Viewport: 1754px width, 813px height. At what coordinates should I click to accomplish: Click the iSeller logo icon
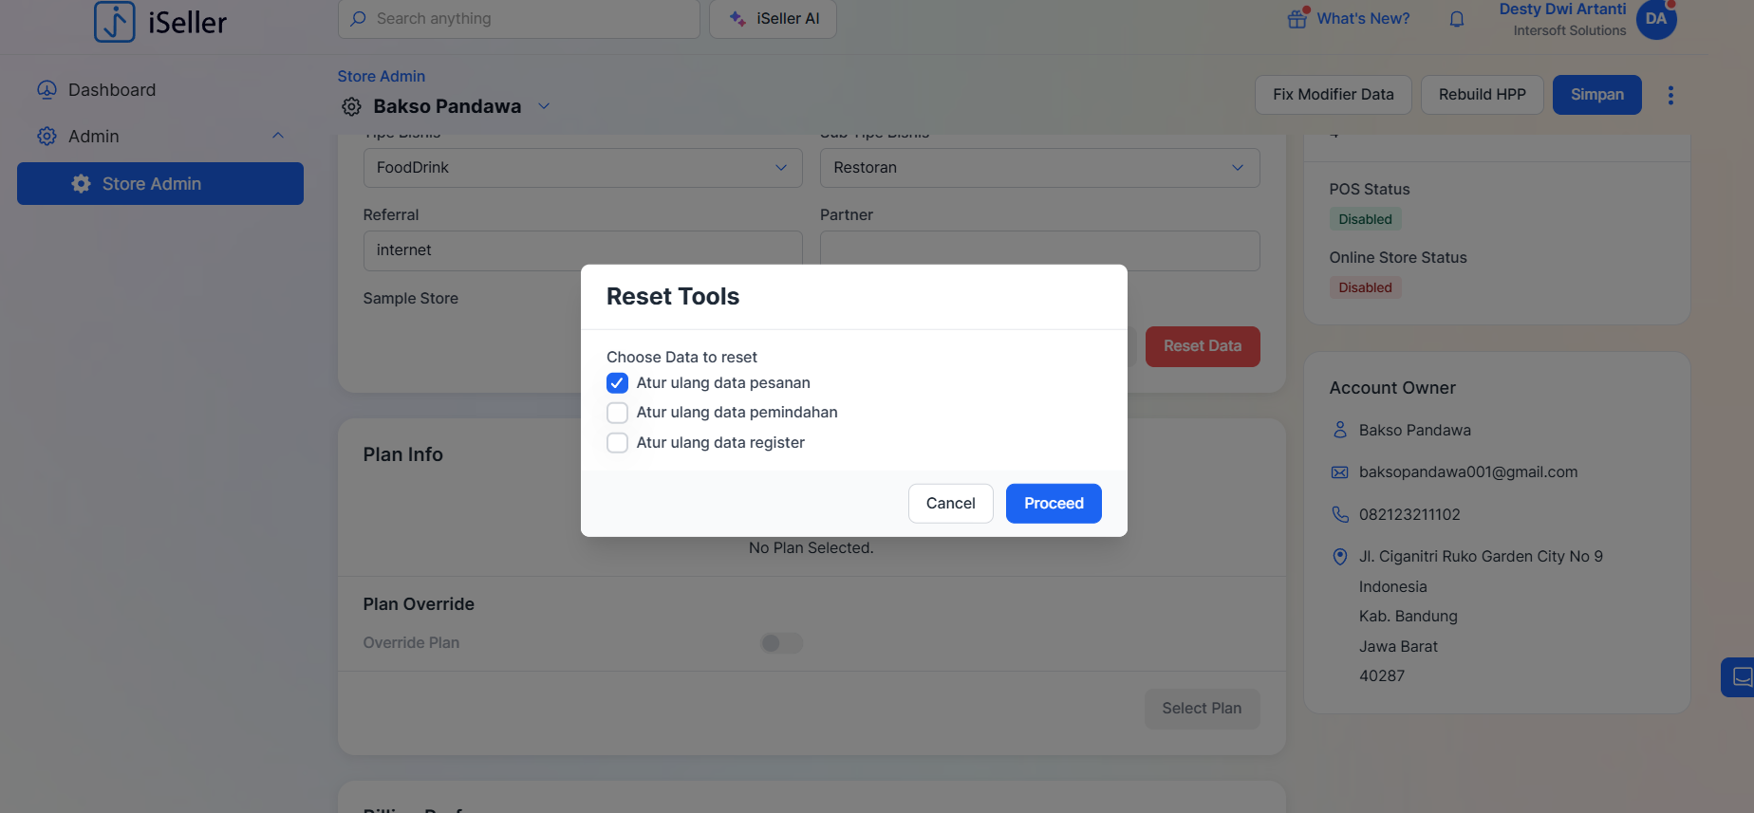click(x=115, y=21)
